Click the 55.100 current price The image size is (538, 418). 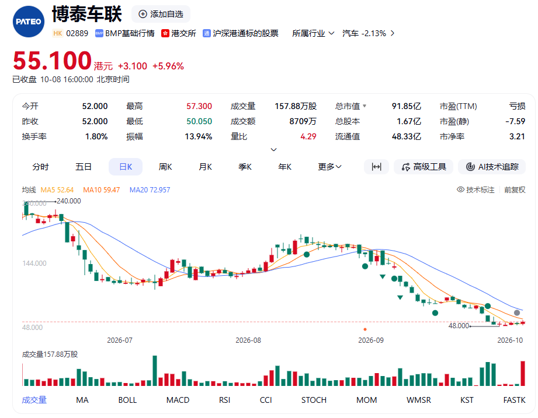(52, 61)
